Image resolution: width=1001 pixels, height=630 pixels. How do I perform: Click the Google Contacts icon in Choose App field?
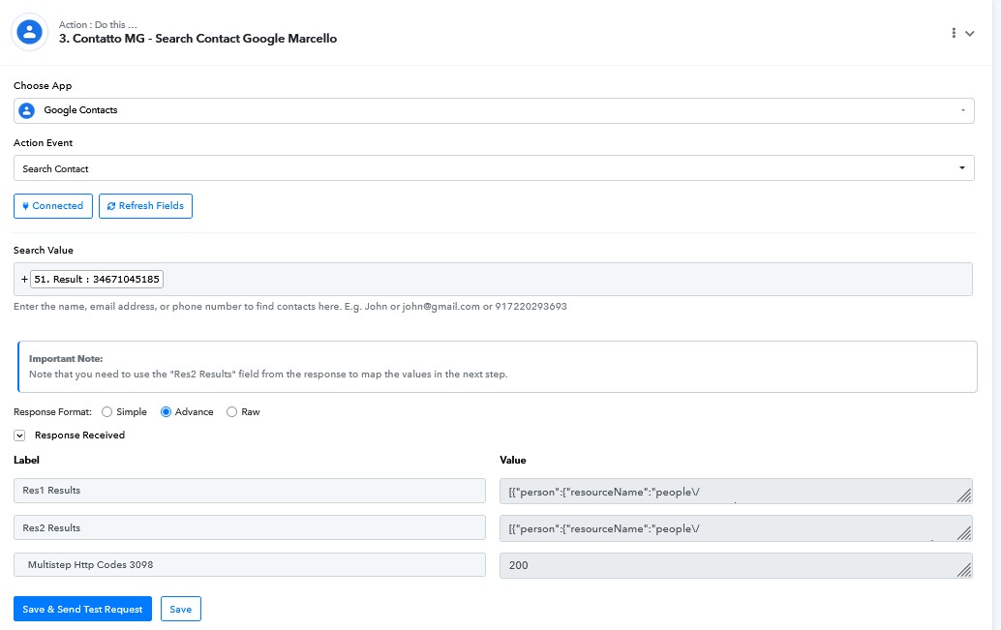(26, 110)
